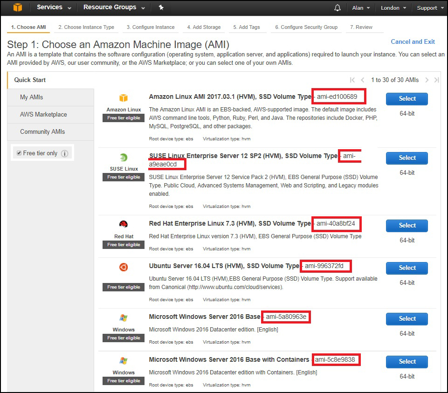Image resolution: width=448 pixels, height=393 pixels.
Task: Select Ubuntu Server 16.04 LTS AMI
Action: click(x=407, y=268)
